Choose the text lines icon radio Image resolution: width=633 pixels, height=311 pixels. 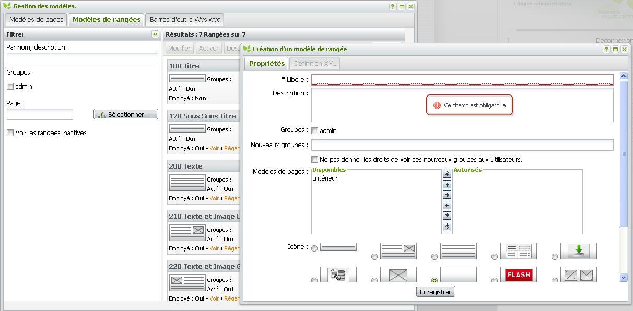(435, 257)
